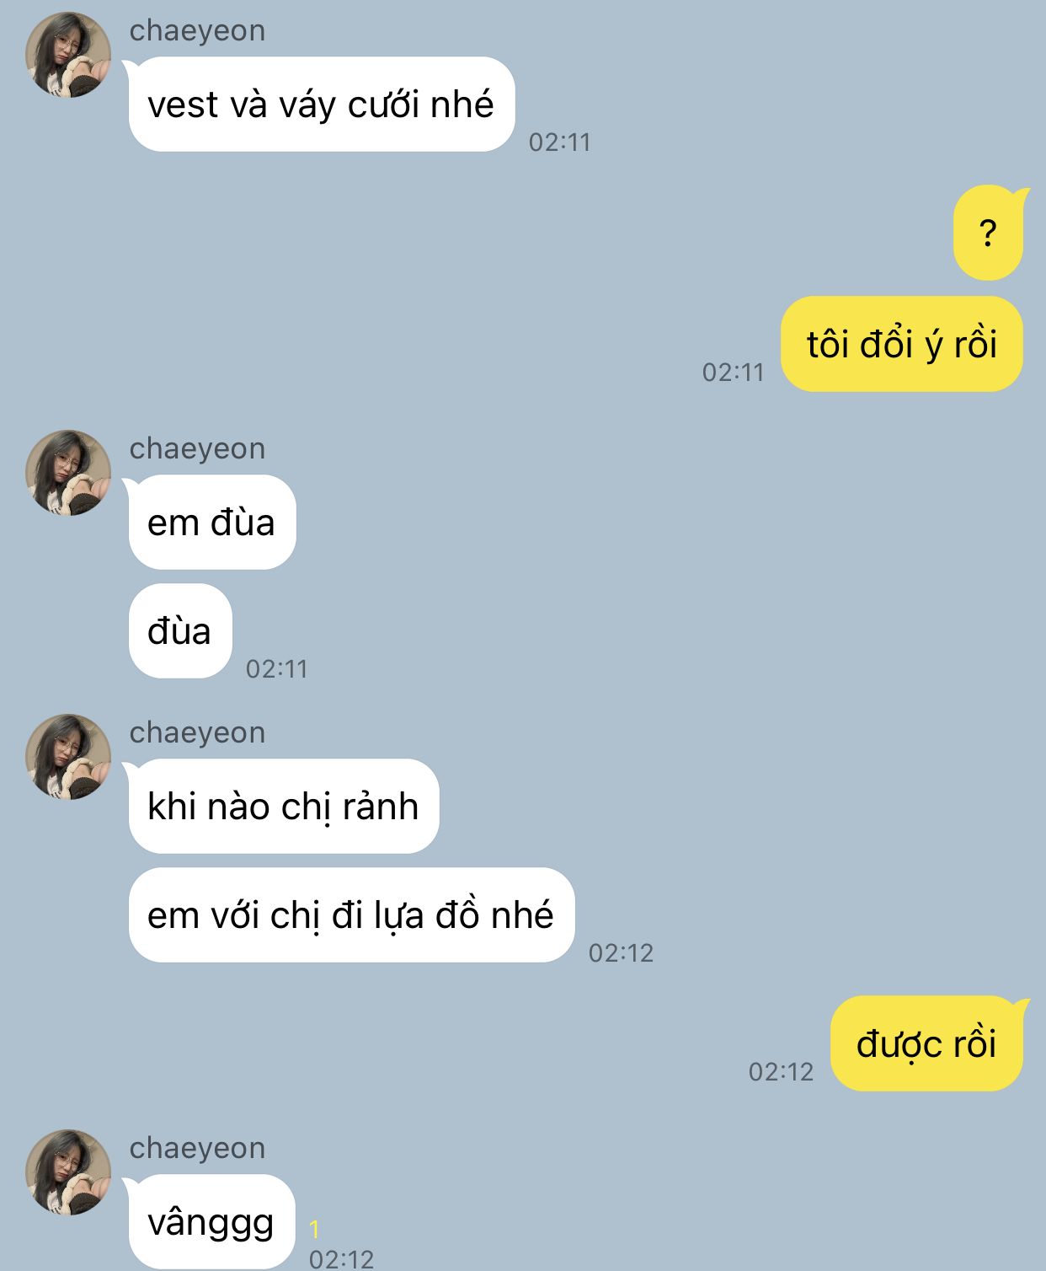Select chaeyeon's avatar next to 'vânggg'
Screen dimensions: 1046x1271
(x=68, y=1172)
